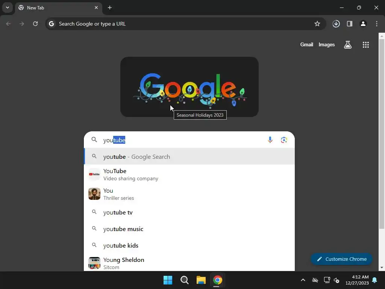Open Google apps grid
The height and width of the screenshot is (289, 385).
click(x=366, y=45)
